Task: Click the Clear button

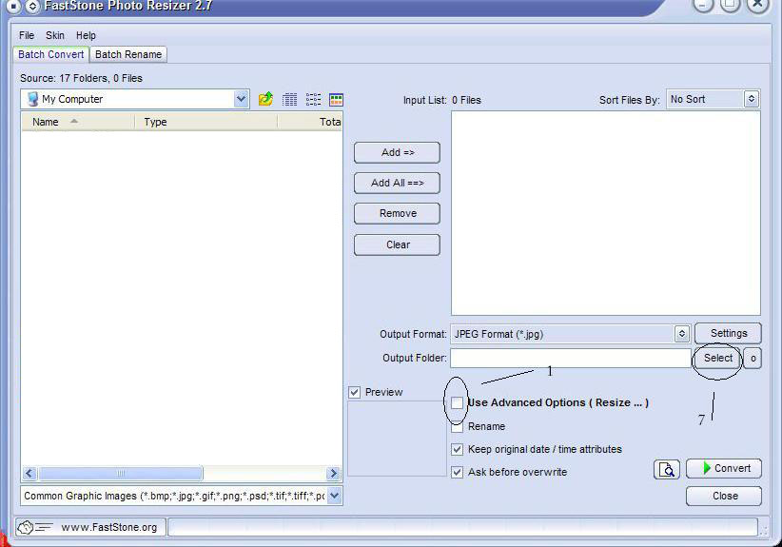Action: pyautogui.click(x=397, y=244)
